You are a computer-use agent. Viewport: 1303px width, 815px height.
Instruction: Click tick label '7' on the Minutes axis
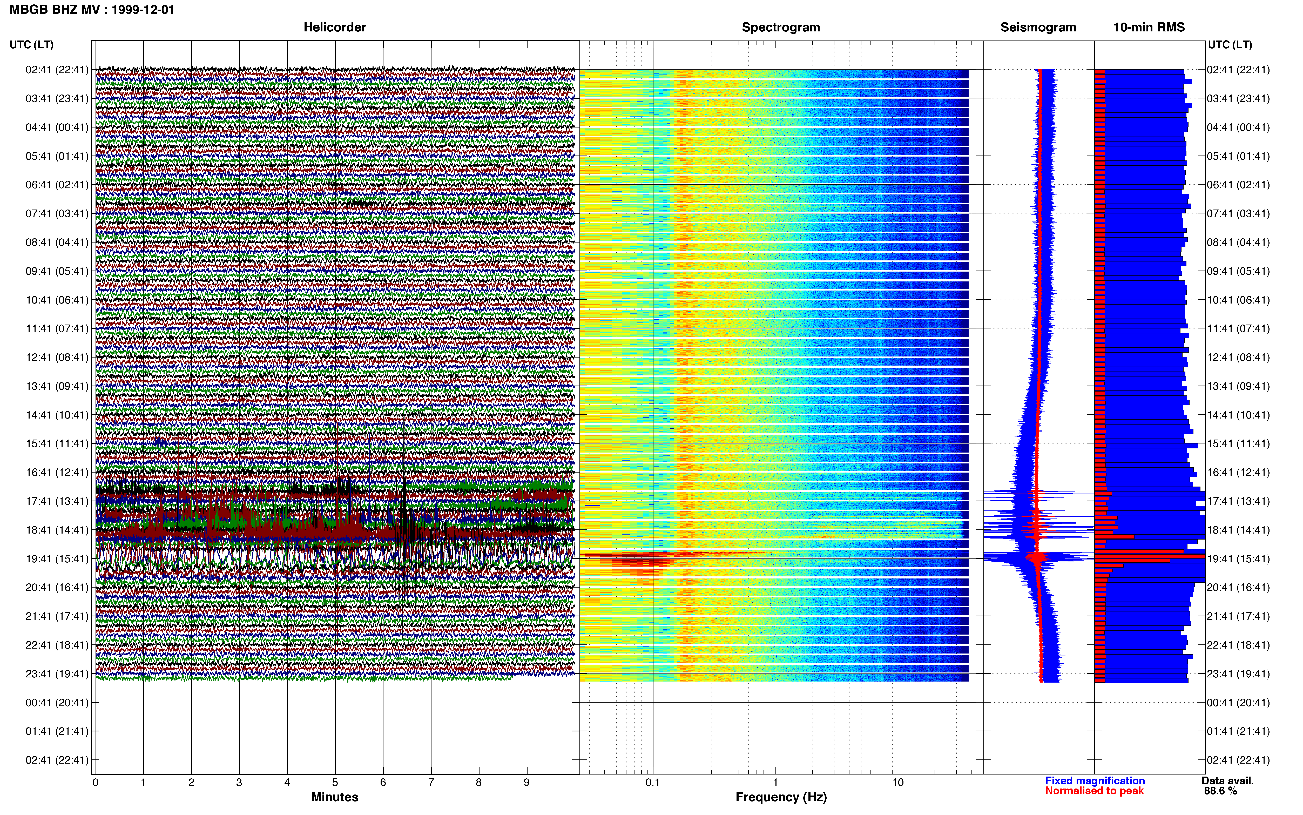[x=431, y=783]
